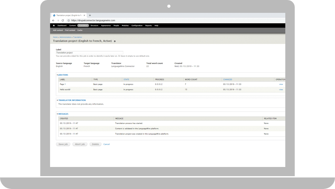Collapse the Messages section
The width and height of the screenshot is (335, 189).
coord(63,114)
